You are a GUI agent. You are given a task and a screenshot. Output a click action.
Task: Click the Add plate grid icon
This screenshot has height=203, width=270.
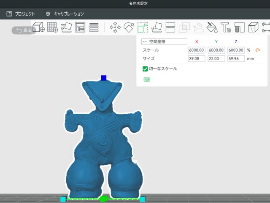point(52,27)
